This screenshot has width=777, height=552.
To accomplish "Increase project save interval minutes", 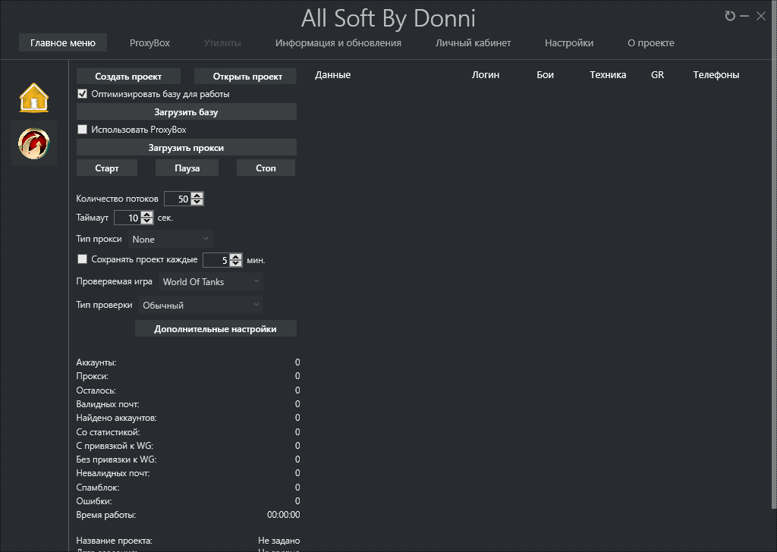I will [236, 256].
